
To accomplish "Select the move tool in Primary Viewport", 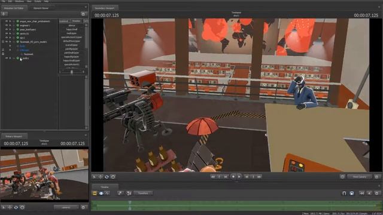I will 10,207.
